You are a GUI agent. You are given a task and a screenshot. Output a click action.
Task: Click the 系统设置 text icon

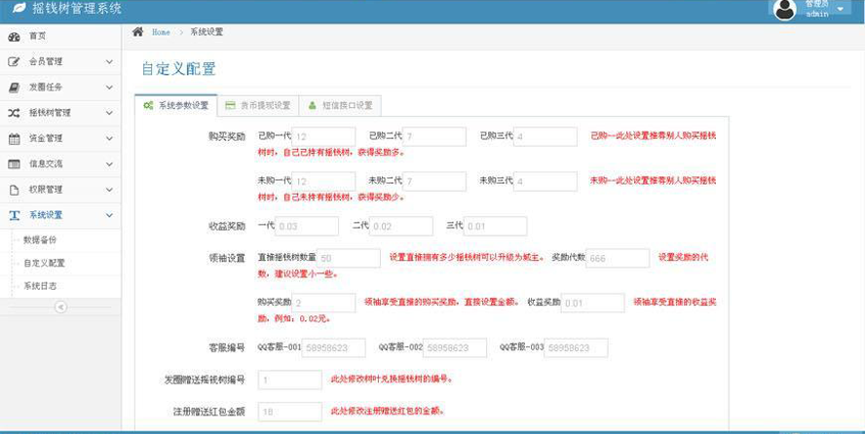point(15,215)
